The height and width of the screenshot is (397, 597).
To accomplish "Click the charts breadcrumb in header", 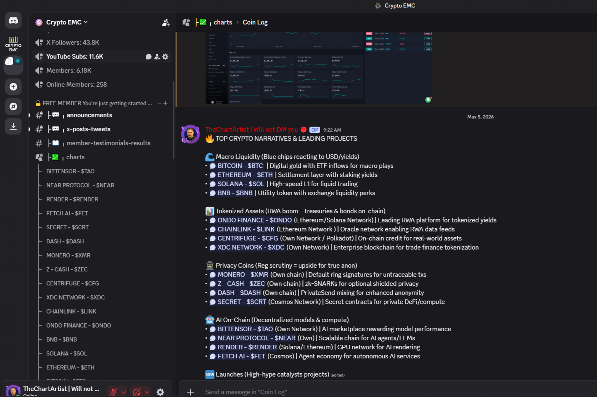I will (x=223, y=23).
